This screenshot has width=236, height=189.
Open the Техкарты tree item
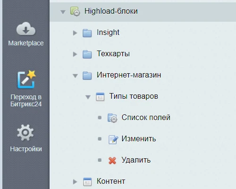click(x=113, y=54)
